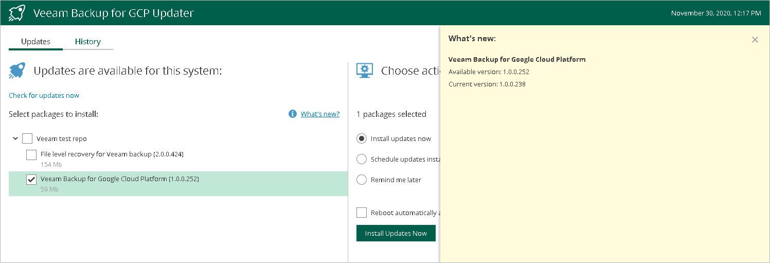
Task: Close the What's new panel
Action: (755, 40)
